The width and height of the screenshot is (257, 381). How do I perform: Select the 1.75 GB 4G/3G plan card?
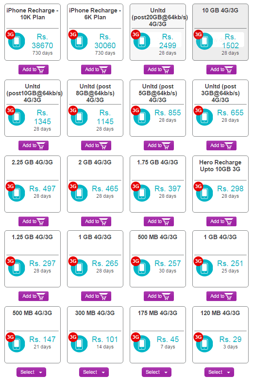158,184
